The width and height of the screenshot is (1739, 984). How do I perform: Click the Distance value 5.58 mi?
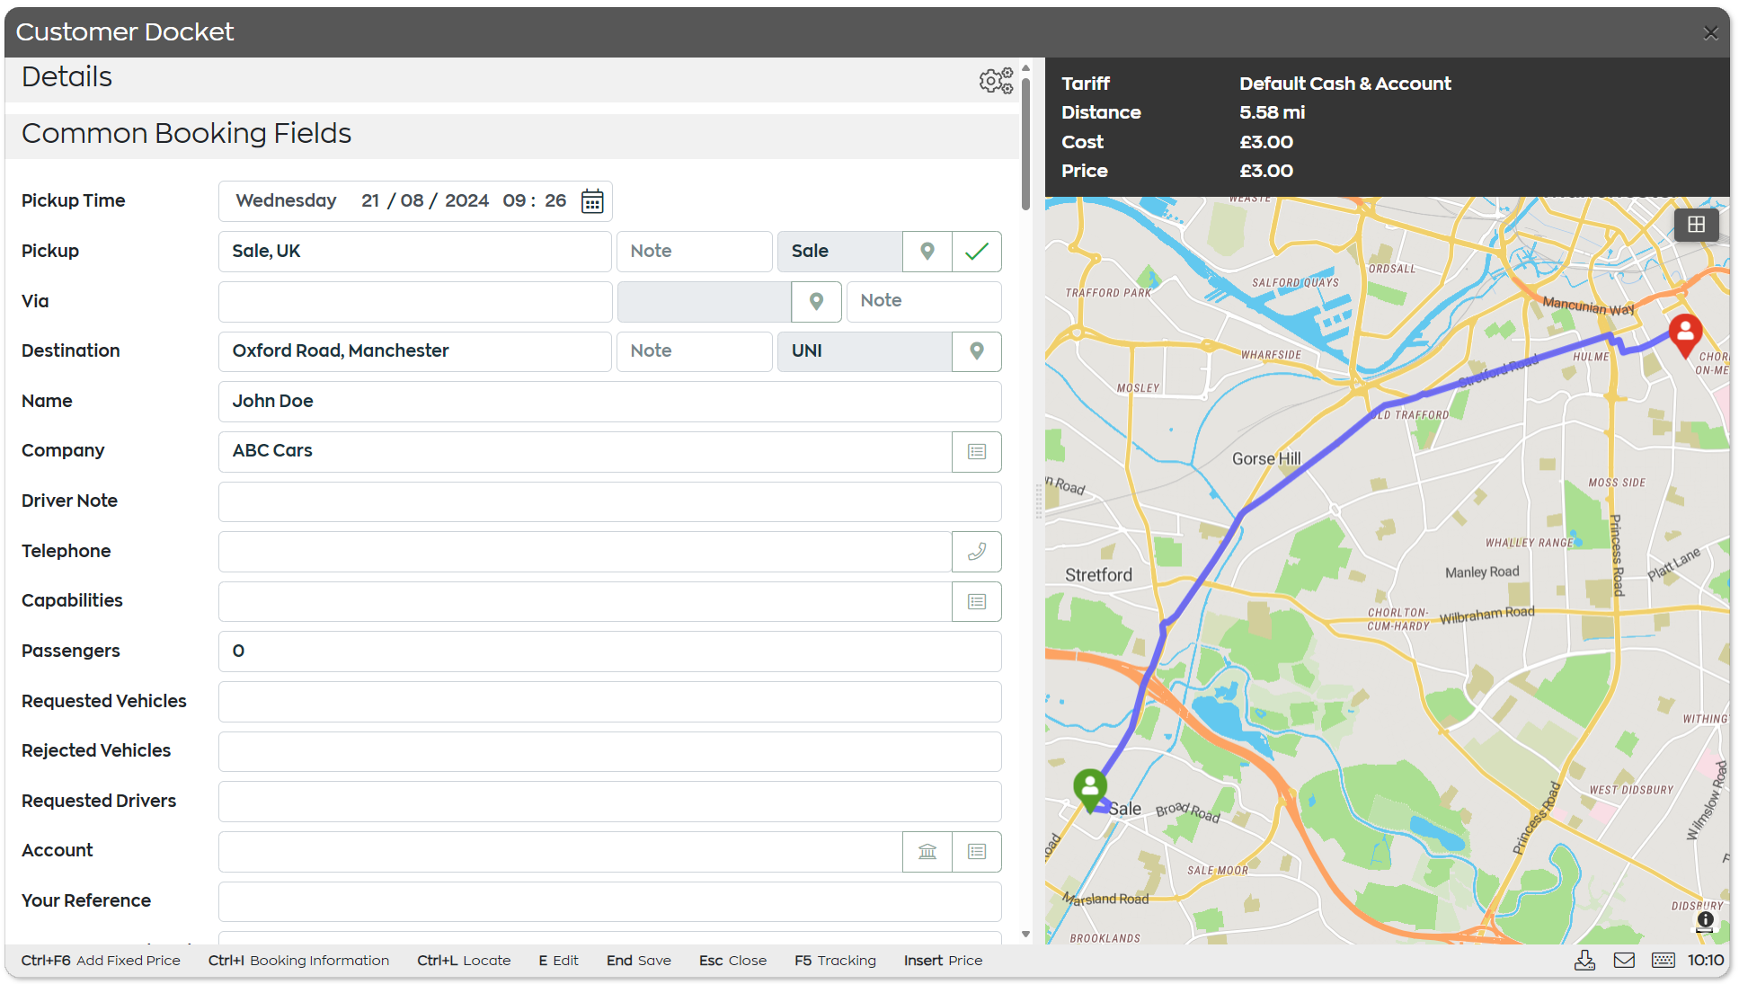click(1272, 112)
